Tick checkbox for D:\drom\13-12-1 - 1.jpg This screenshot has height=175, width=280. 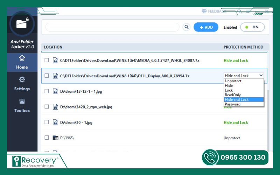click(x=47, y=91)
